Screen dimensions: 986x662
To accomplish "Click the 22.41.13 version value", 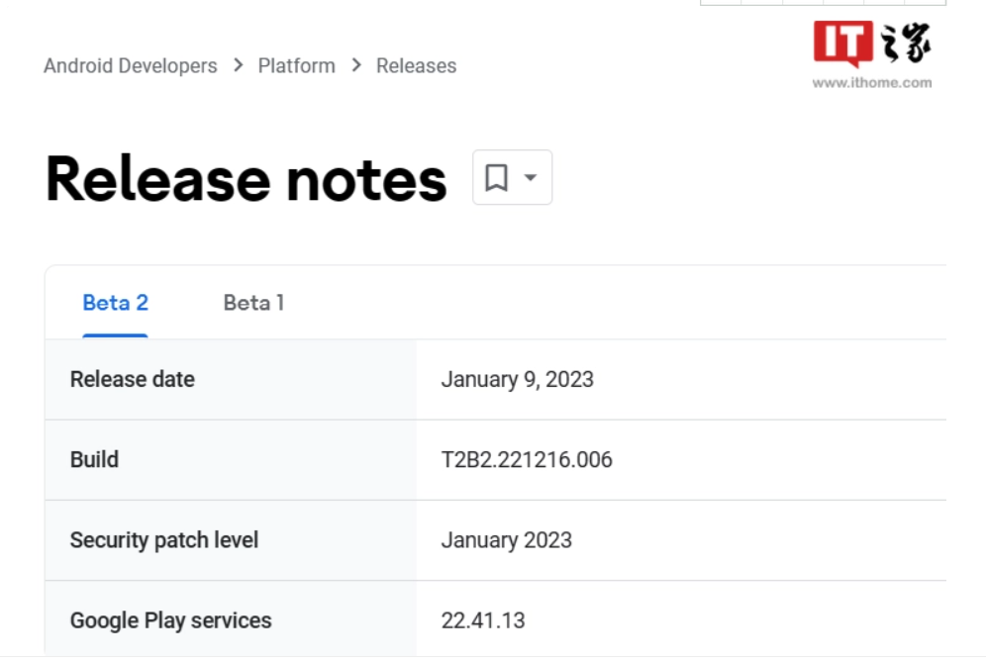I will (483, 620).
